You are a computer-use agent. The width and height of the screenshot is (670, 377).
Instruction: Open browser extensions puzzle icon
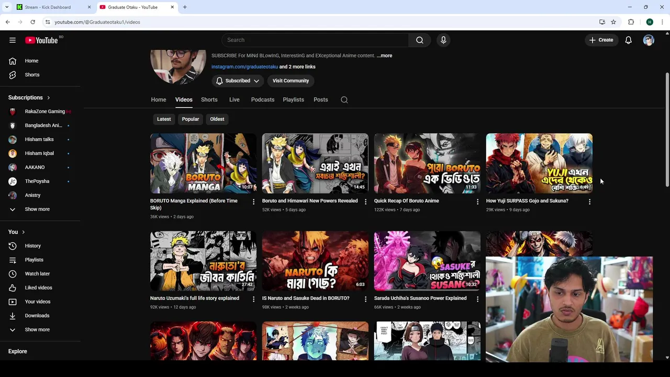(631, 22)
